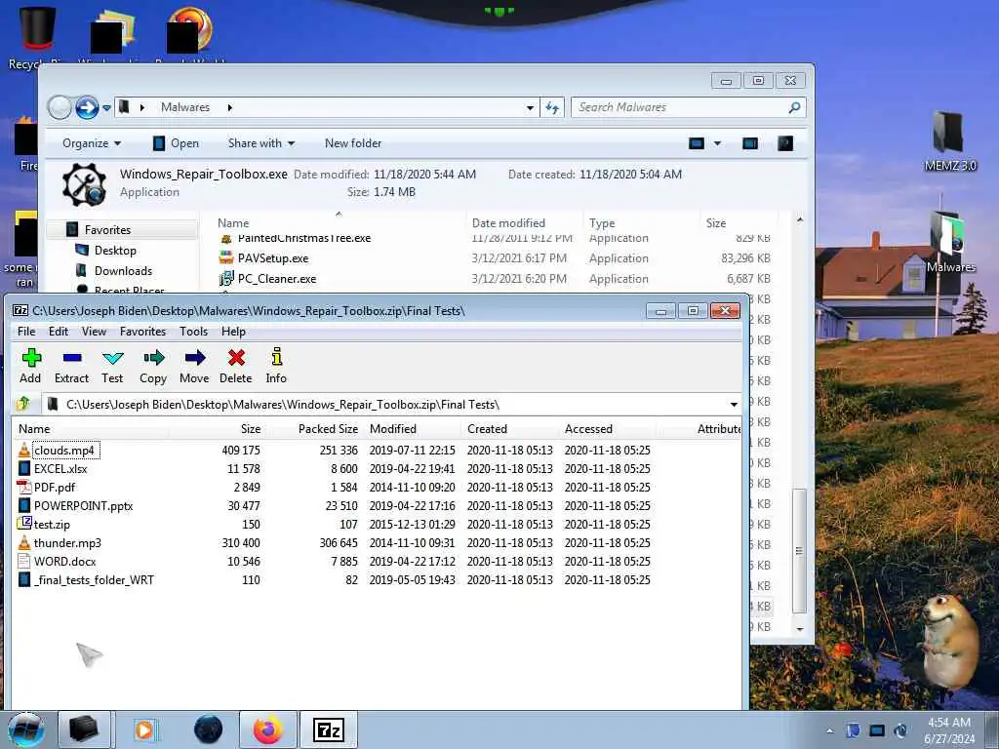Sort 7-Zip list by Modified column

pos(413,429)
